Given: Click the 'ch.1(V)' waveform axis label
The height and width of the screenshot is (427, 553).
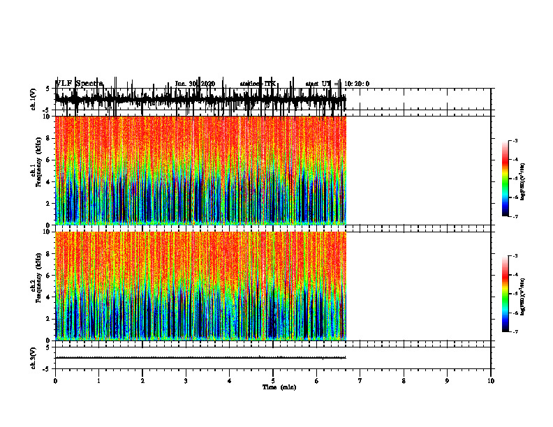Looking at the screenshot, I should pyautogui.click(x=34, y=99).
